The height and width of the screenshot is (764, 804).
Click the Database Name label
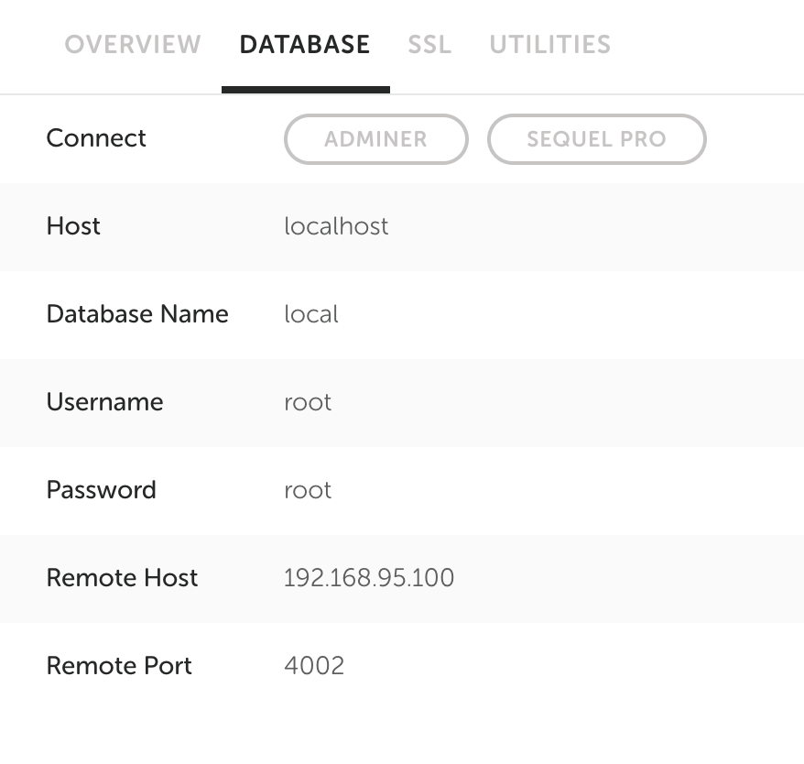137,314
